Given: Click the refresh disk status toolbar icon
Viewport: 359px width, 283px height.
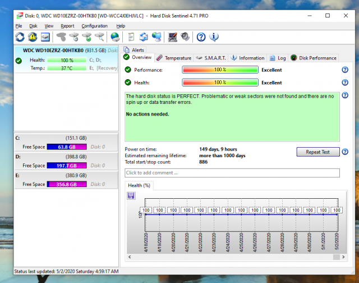Looking at the screenshot, I should (x=20, y=37).
